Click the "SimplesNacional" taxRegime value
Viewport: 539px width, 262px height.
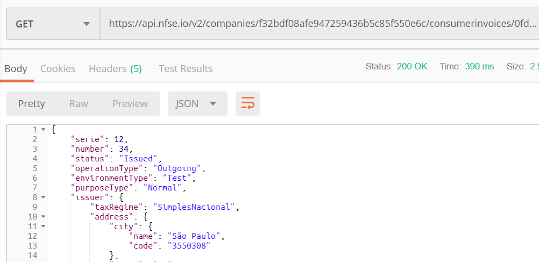(x=195, y=207)
